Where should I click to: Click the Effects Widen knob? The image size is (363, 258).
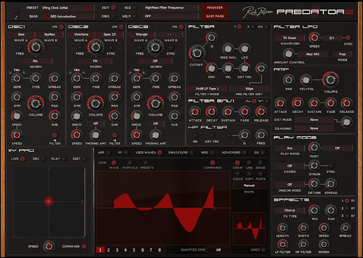coord(324,244)
